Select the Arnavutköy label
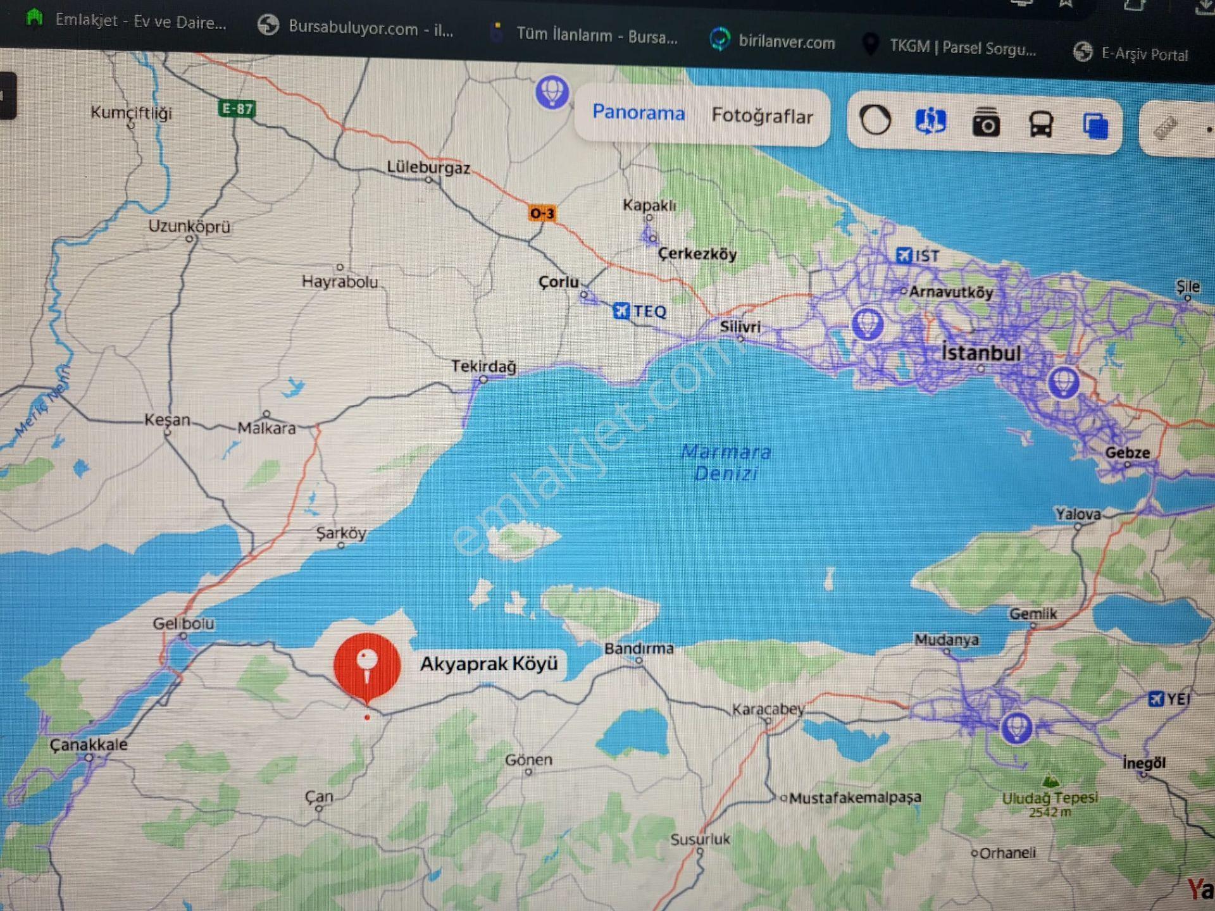The height and width of the screenshot is (911, 1215). pyautogui.click(x=951, y=292)
